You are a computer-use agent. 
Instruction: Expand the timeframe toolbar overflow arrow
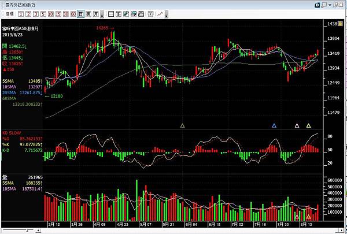102,14
